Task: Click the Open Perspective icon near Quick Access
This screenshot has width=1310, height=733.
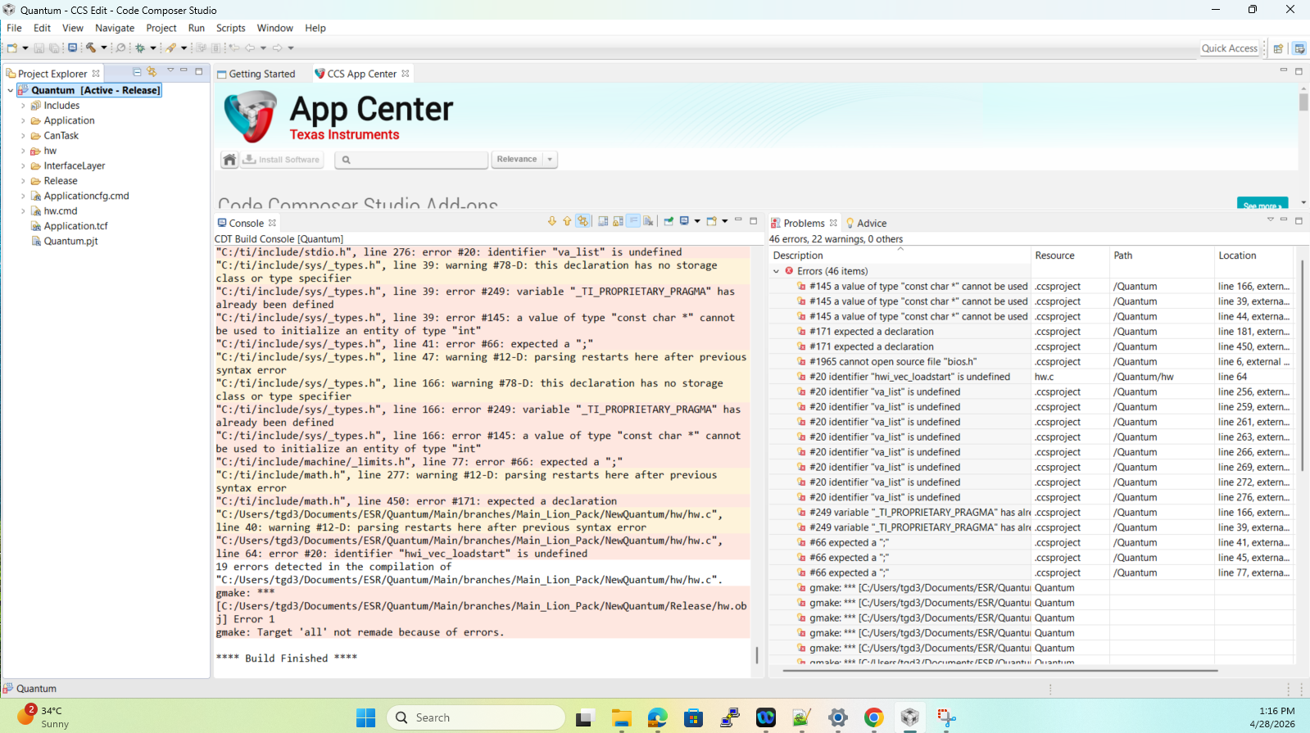Action: [1278, 48]
